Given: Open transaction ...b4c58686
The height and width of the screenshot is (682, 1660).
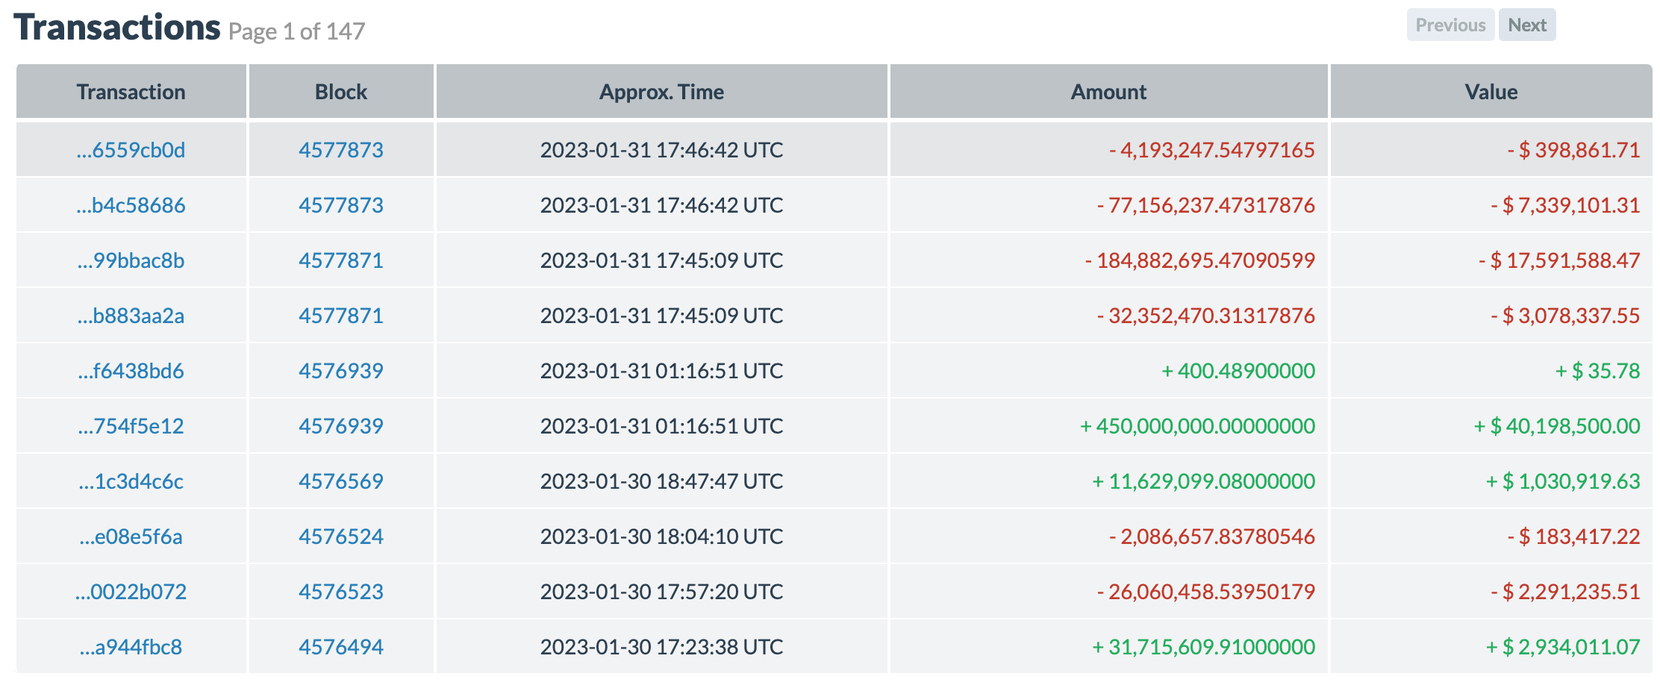Looking at the screenshot, I should coord(131,205).
